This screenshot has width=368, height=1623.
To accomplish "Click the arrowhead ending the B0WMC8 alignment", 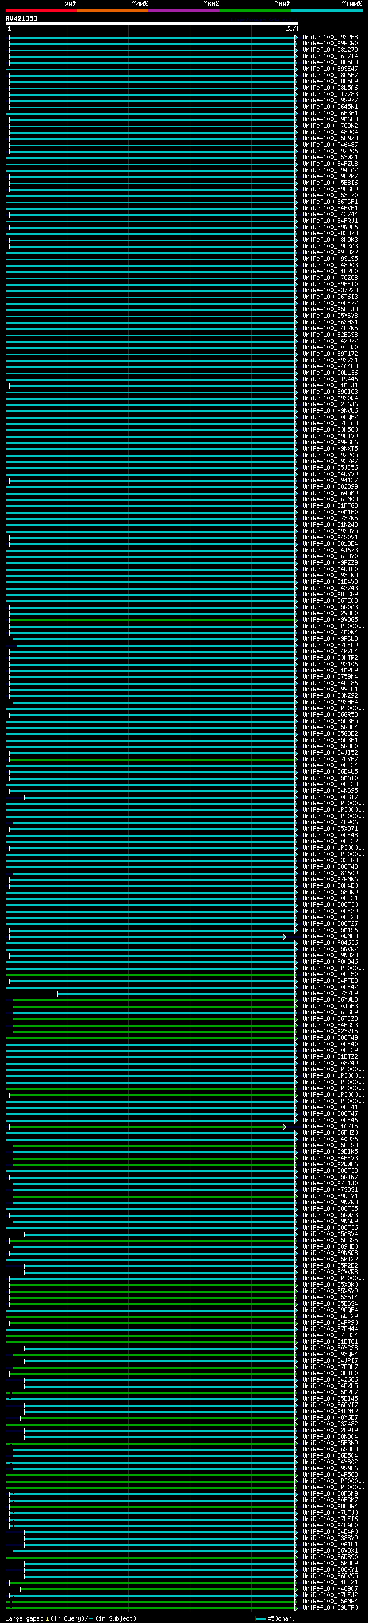I will 284,937.
